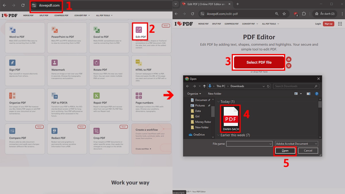The height and width of the screenshot is (194, 345).
Task: Click the Sign up button
Action: [x=328, y=24]
